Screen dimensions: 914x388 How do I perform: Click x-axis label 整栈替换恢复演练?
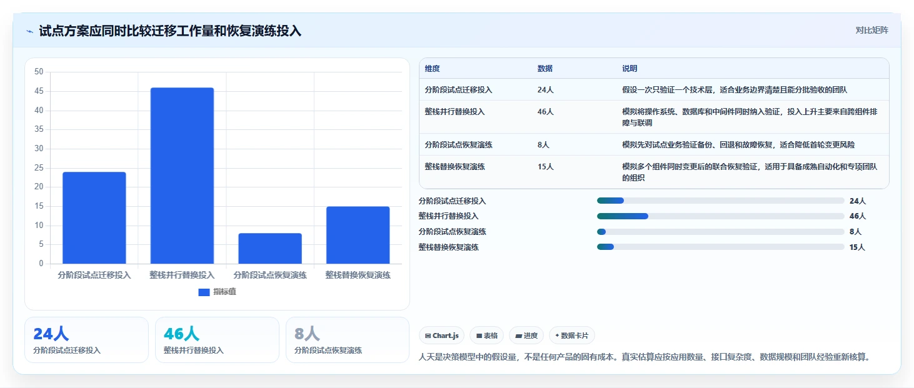click(x=358, y=275)
